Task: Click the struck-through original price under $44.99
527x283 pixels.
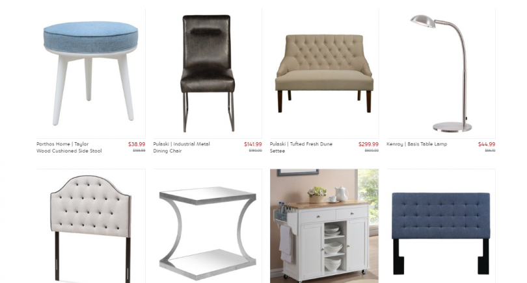Action: tap(490, 151)
